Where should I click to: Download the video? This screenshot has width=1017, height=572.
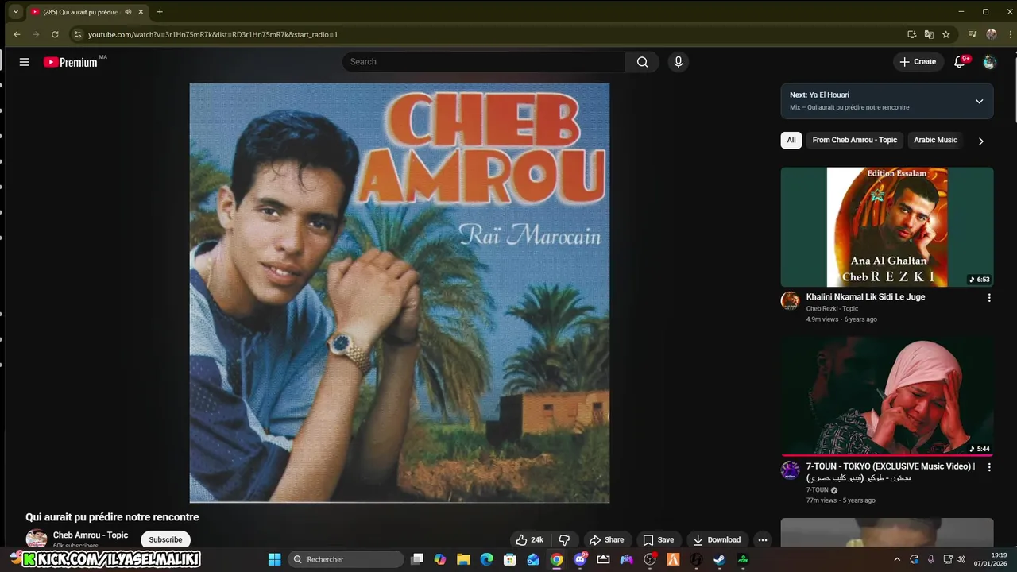[x=716, y=539]
